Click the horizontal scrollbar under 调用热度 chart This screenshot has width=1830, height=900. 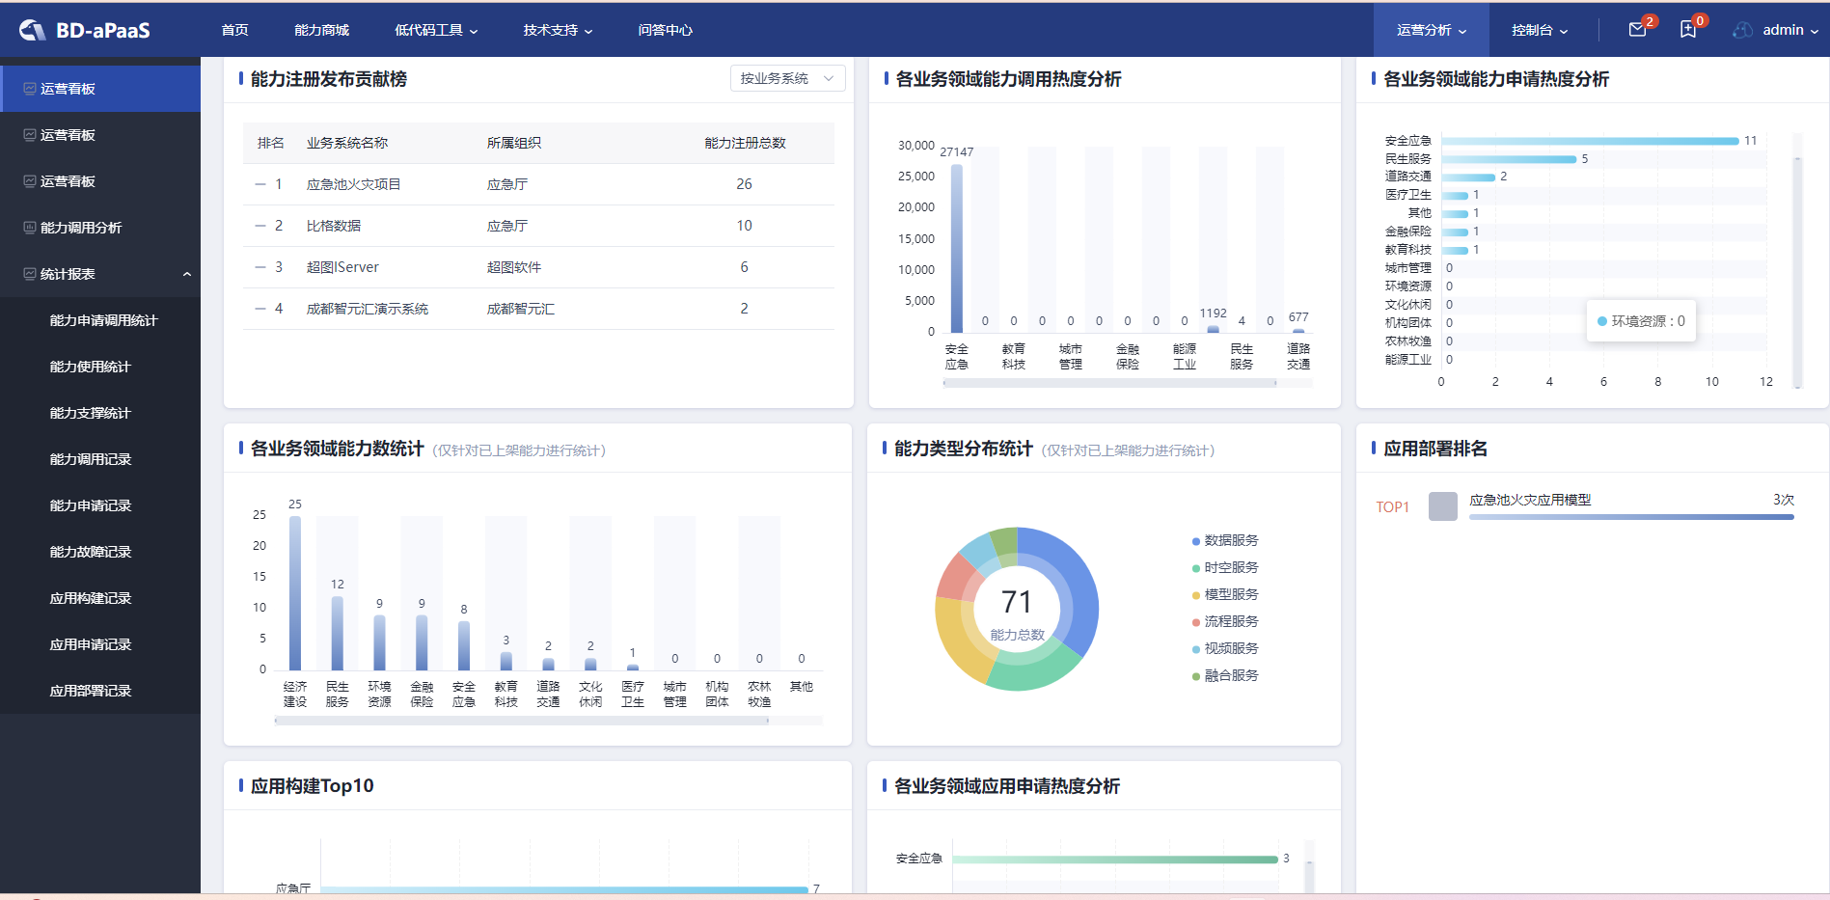point(1109,383)
